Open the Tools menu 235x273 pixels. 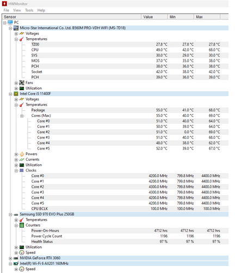[29, 10]
